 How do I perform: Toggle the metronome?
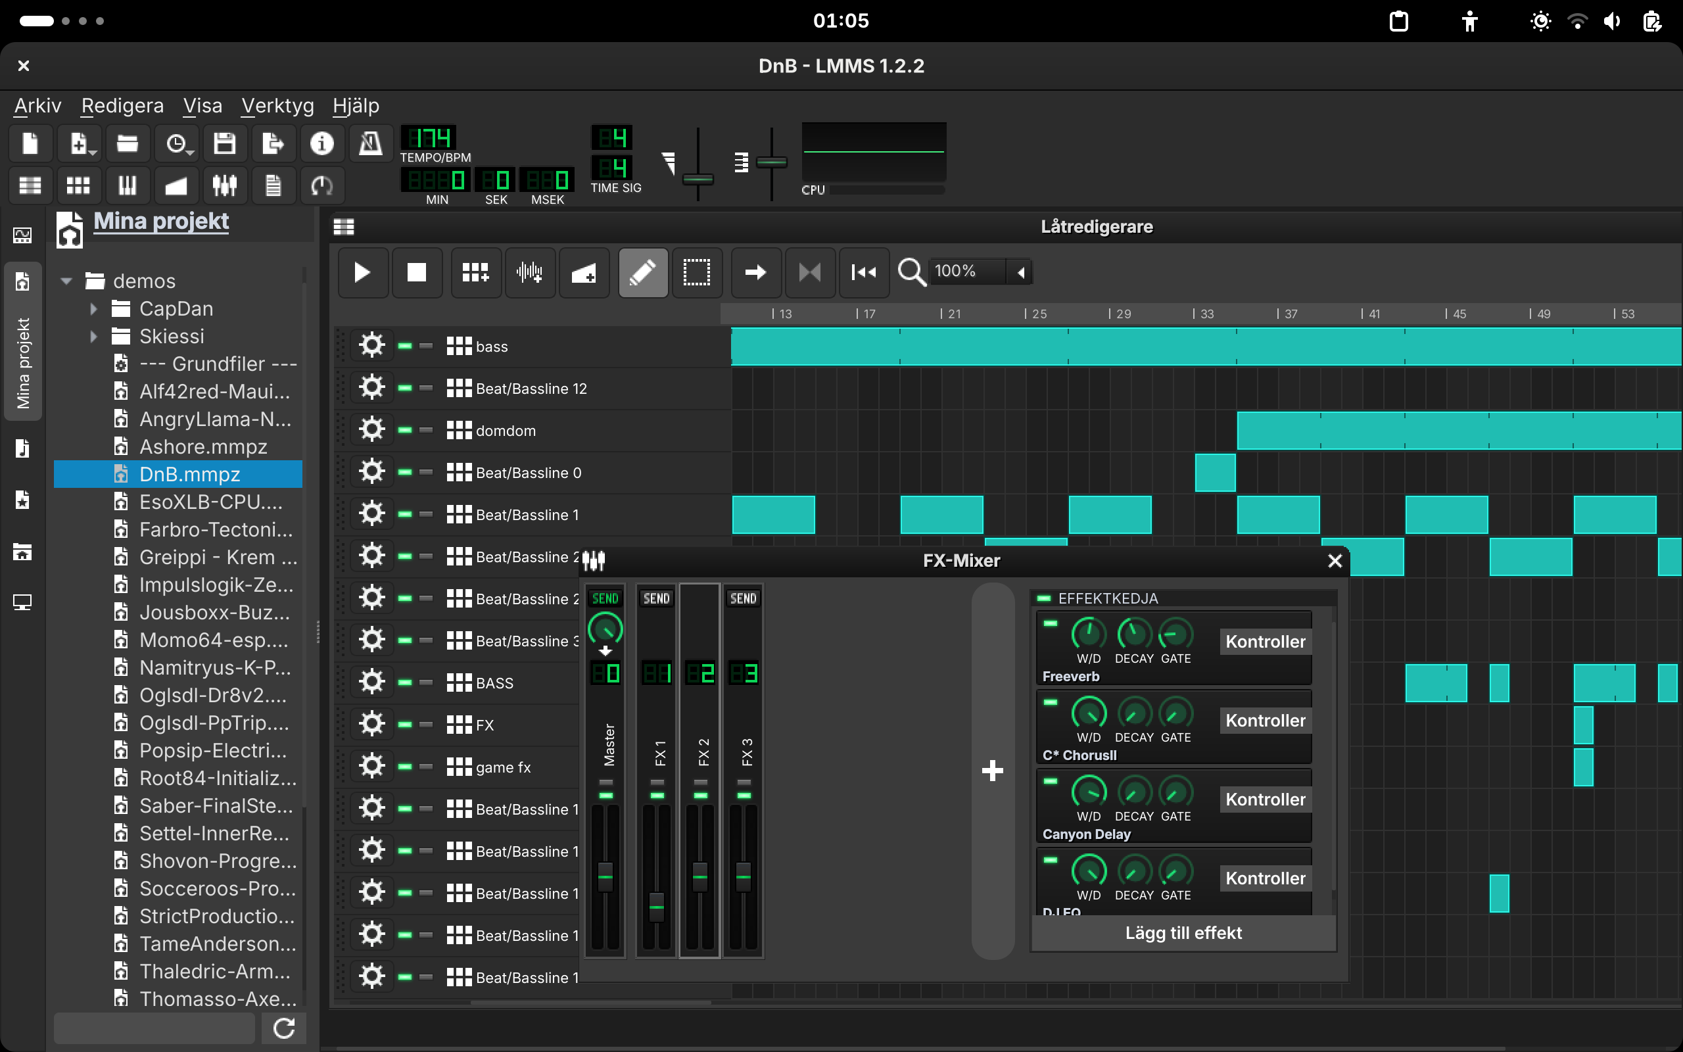(x=371, y=144)
